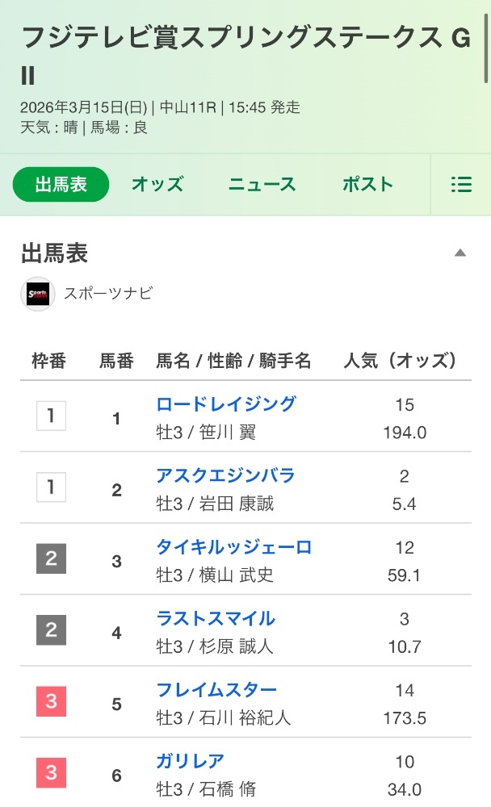The width and height of the screenshot is (491, 807).
Task: Collapse the 出馬表 section triangle
Action: tap(460, 253)
